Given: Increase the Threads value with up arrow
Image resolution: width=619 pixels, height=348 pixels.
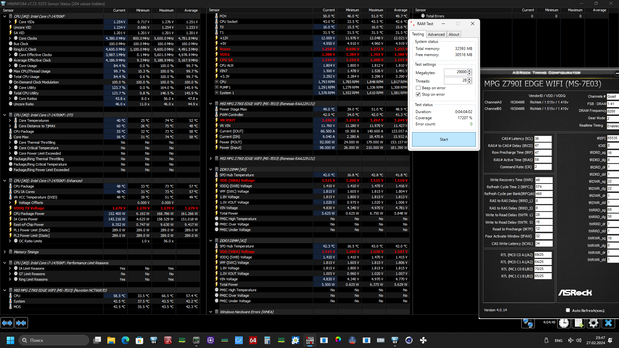Looking at the screenshot, I should click(x=469, y=79).
